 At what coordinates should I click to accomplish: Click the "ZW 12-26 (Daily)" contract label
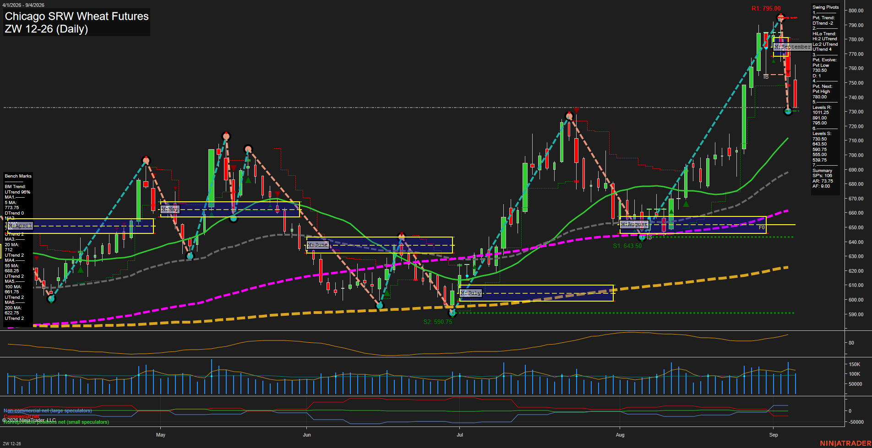click(46, 29)
